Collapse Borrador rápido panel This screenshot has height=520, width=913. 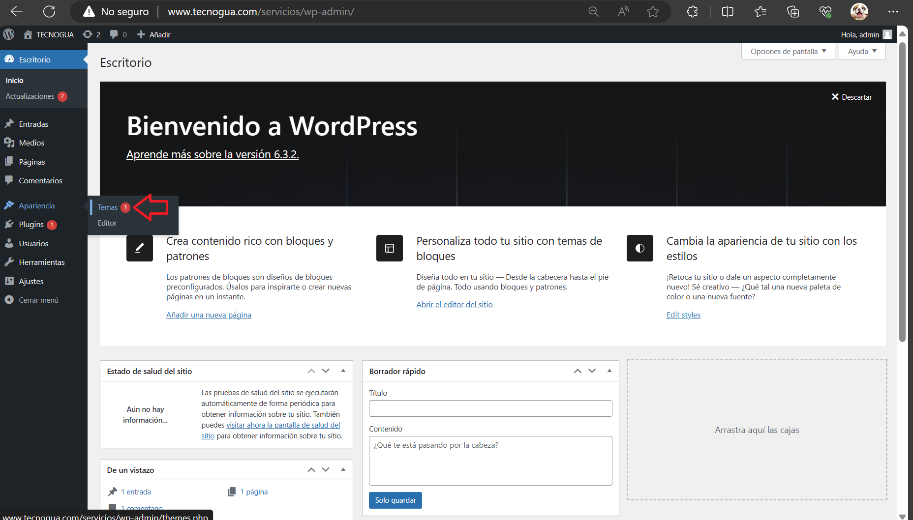point(609,371)
